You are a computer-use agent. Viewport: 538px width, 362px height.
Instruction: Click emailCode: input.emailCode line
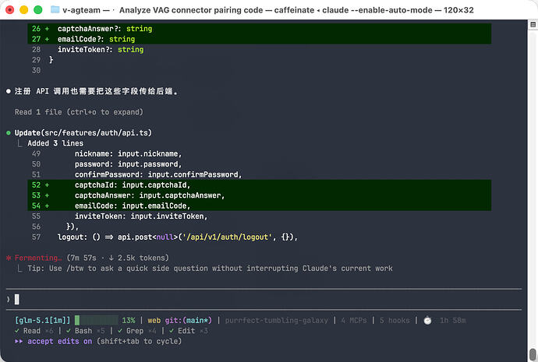133,206
